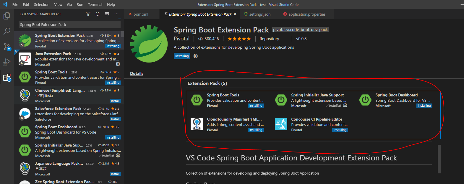Click into the extensions search box
464x184 pixels.
(x=69, y=24)
